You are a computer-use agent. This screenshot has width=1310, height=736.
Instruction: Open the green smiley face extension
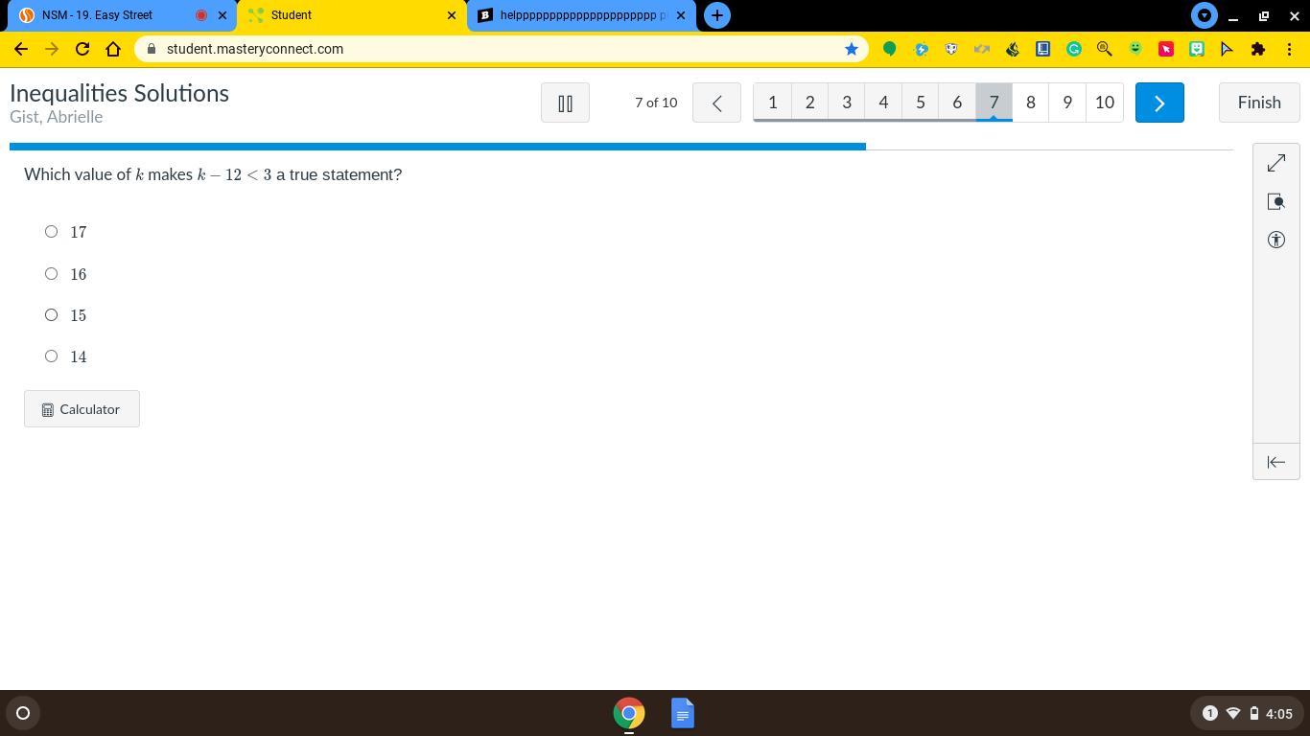coord(1135,49)
